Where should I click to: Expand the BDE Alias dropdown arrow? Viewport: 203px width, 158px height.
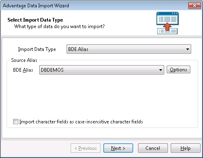coord(161,70)
